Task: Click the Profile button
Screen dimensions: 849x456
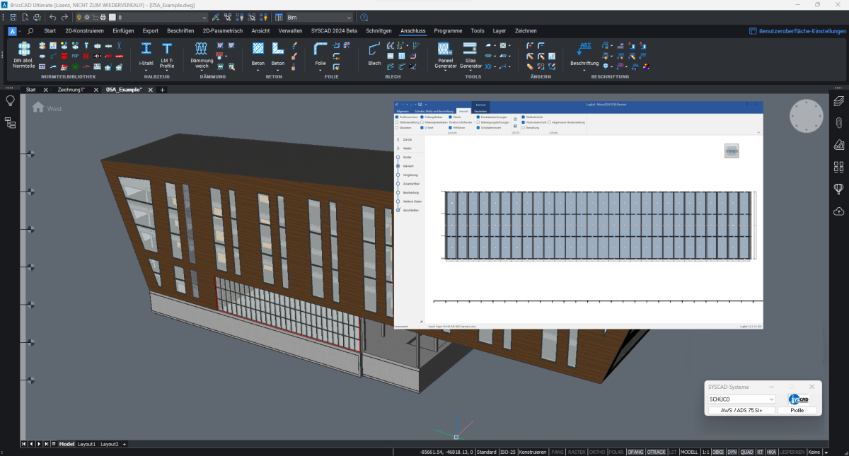Action: (x=797, y=411)
